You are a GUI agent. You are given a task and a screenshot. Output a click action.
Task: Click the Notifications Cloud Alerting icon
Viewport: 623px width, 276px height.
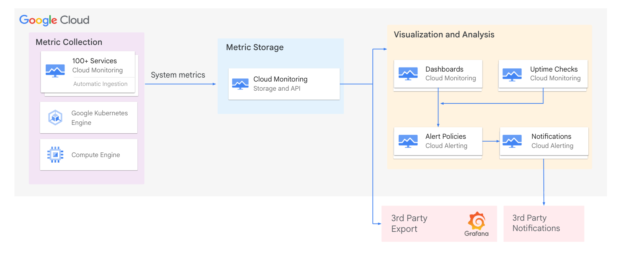pyautogui.click(x=512, y=141)
